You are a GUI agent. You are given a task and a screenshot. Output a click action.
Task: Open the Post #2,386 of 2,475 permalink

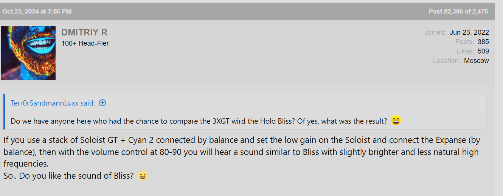pyautogui.click(x=458, y=11)
